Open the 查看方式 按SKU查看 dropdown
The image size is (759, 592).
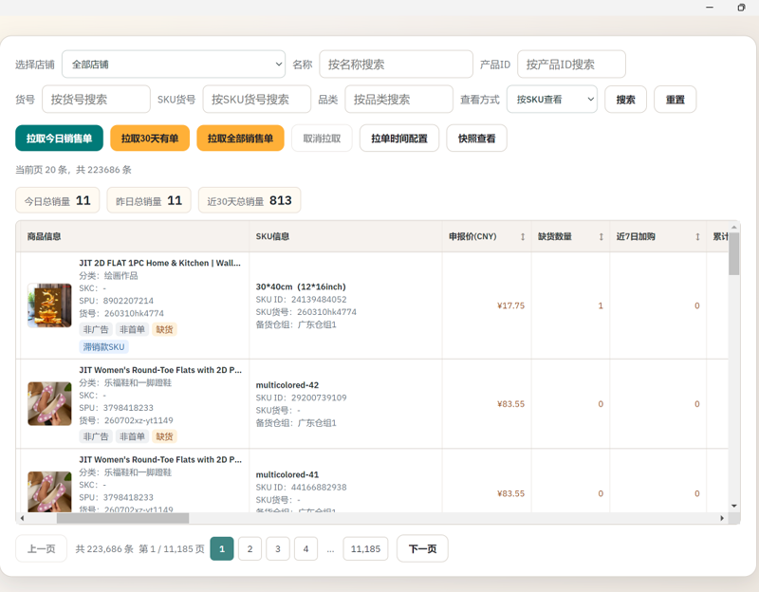pyautogui.click(x=552, y=100)
